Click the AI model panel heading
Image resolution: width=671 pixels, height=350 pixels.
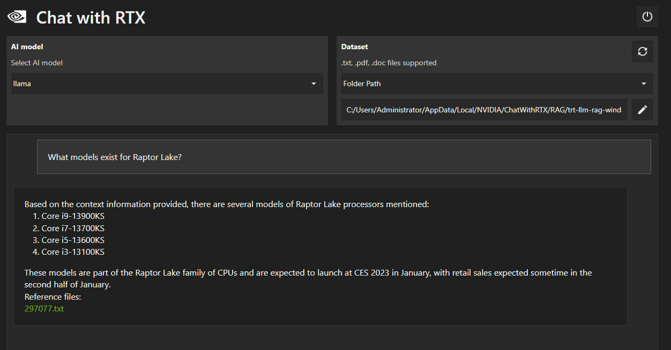click(27, 47)
